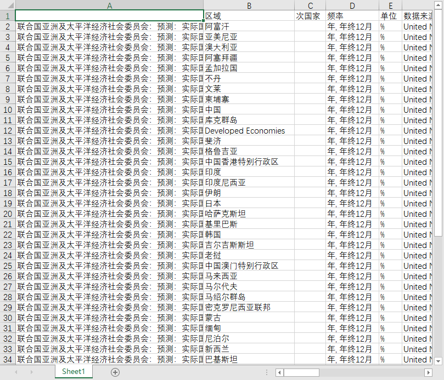Add a new sheet with plus icon
This screenshot has height=380, width=444.
(x=115, y=372)
